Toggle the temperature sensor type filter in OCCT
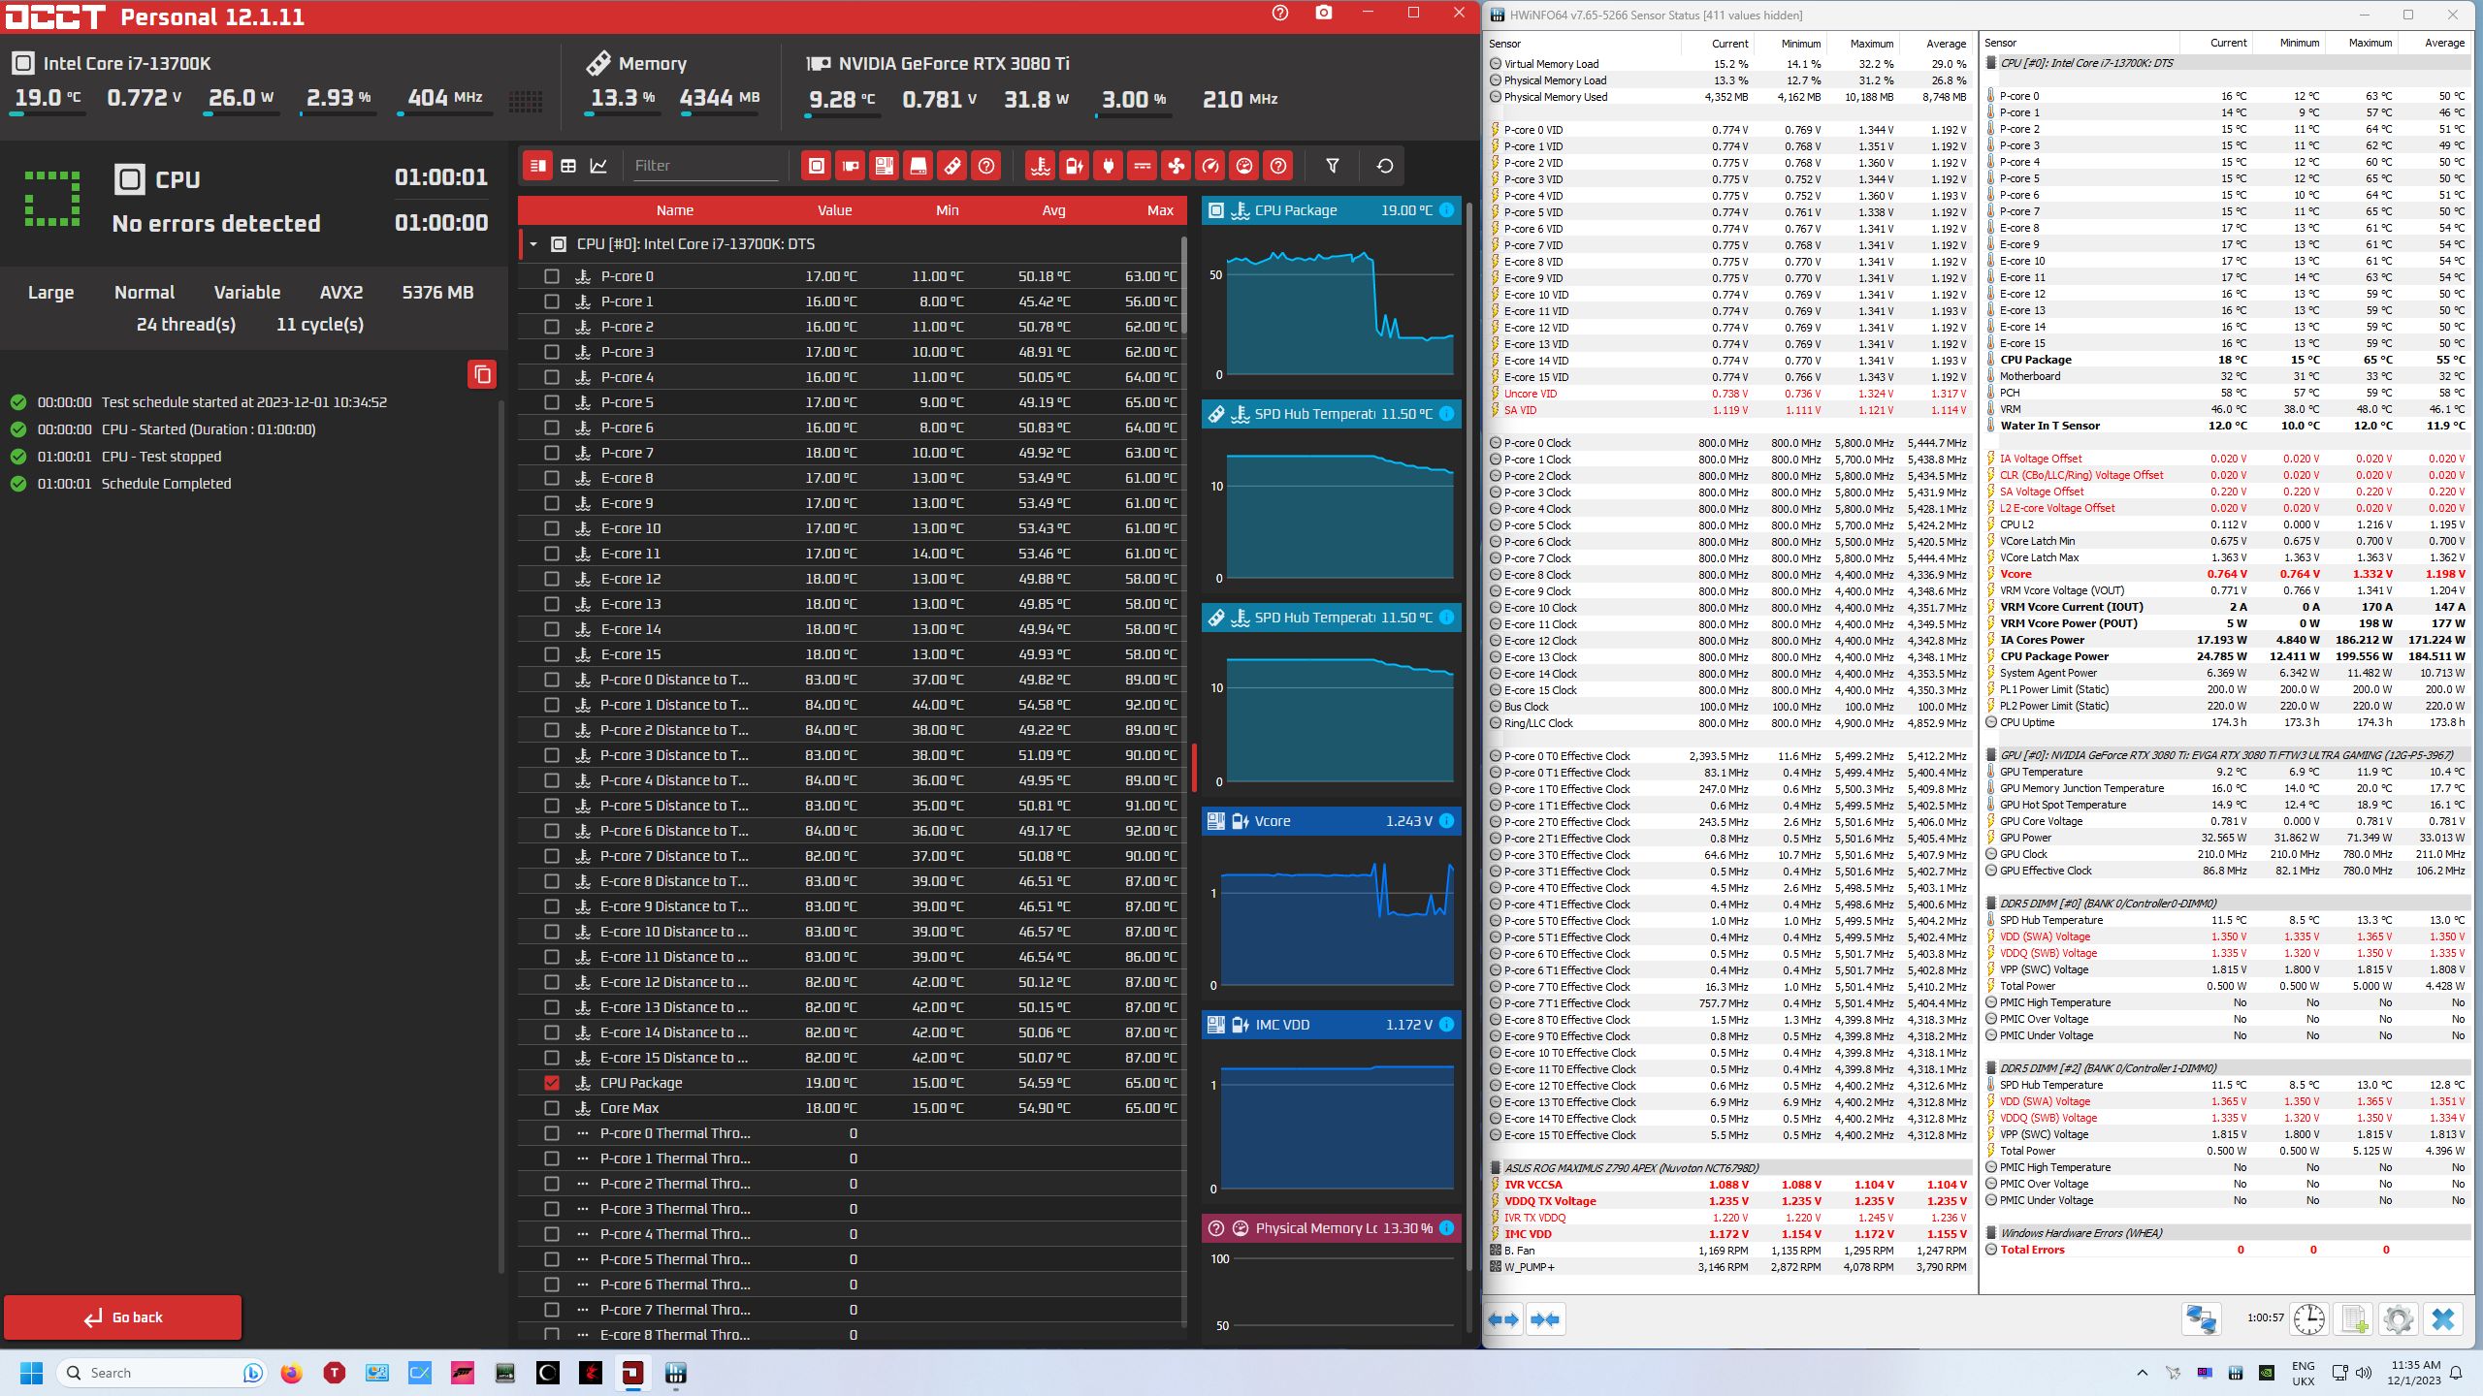2483x1396 pixels. pos(1041,166)
